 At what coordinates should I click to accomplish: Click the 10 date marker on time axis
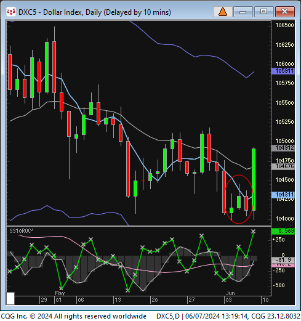point(265,300)
